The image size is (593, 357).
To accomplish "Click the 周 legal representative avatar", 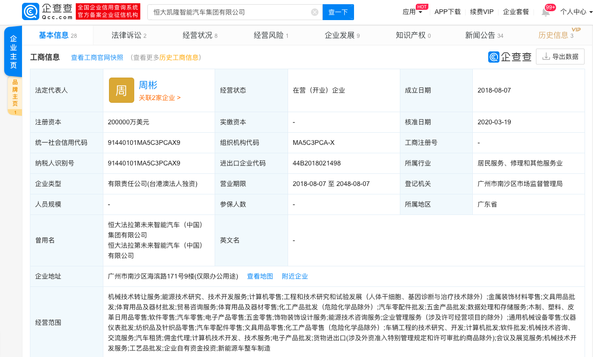I will [x=121, y=90].
